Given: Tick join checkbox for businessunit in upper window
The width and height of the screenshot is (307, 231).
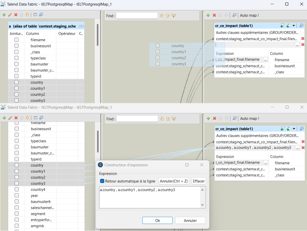Looking at the screenshot, I should [x=16, y=46].
